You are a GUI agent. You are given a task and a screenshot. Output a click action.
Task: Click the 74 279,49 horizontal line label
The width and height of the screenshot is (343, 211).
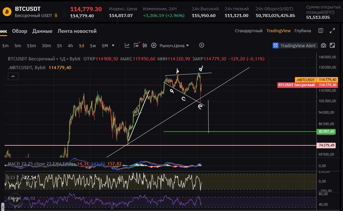326,145
